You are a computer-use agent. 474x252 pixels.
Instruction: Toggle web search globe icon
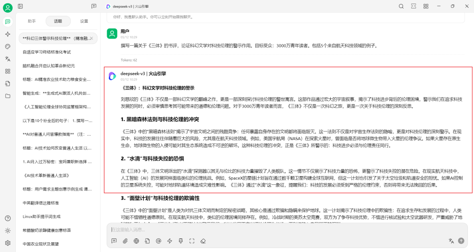(136, 241)
